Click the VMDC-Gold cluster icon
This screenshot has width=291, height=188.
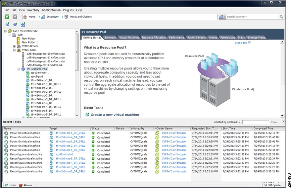point(19,50)
